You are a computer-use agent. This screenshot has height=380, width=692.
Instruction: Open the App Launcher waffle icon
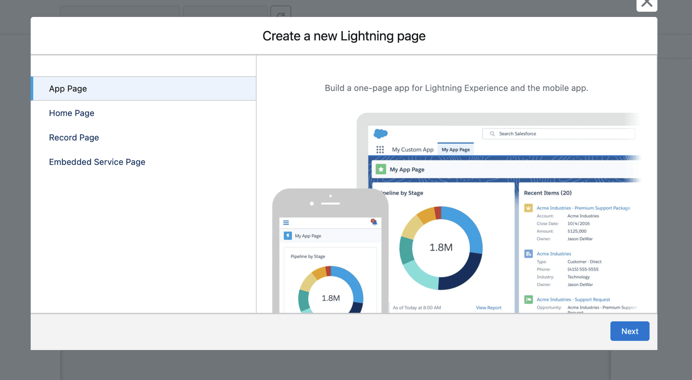point(380,149)
